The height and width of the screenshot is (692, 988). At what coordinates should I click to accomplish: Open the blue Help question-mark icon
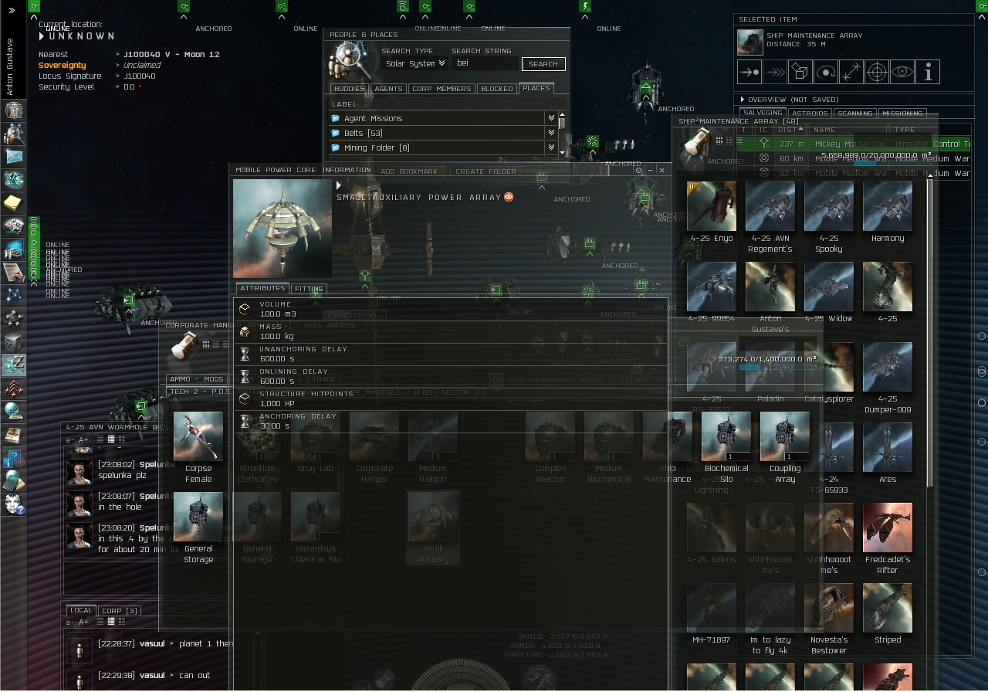[x=13, y=457]
